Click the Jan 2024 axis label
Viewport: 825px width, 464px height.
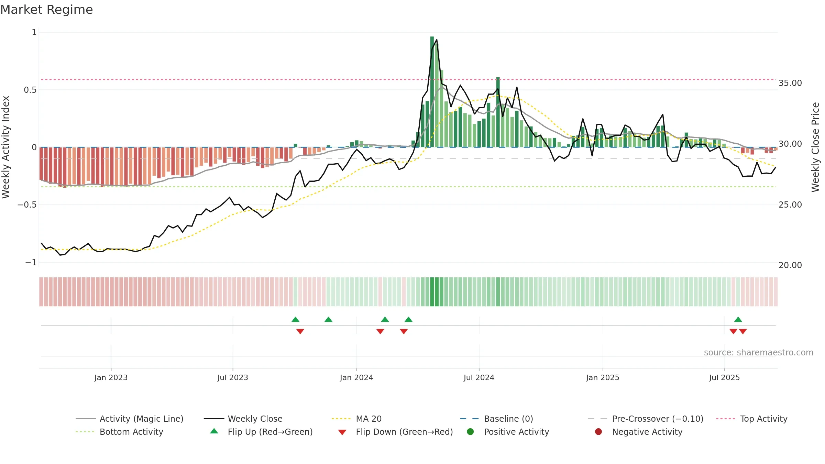356,378
